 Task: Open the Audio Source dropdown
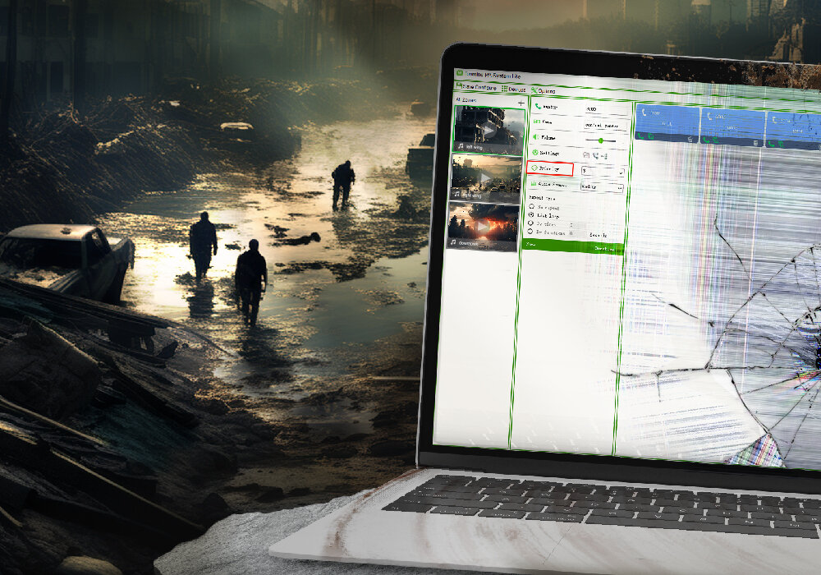click(602, 187)
